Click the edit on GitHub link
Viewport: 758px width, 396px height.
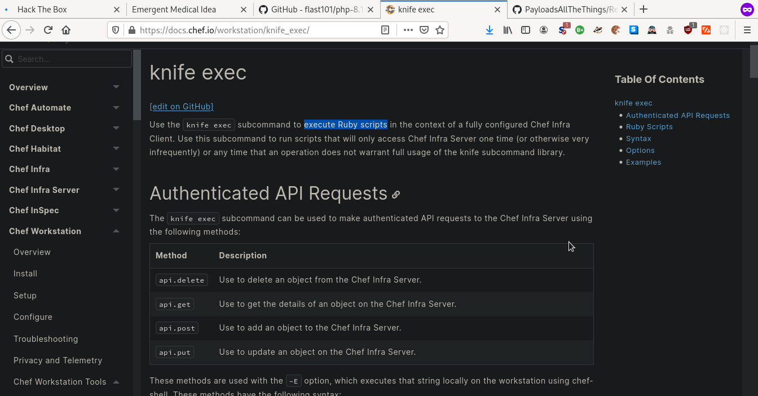click(182, 107)
